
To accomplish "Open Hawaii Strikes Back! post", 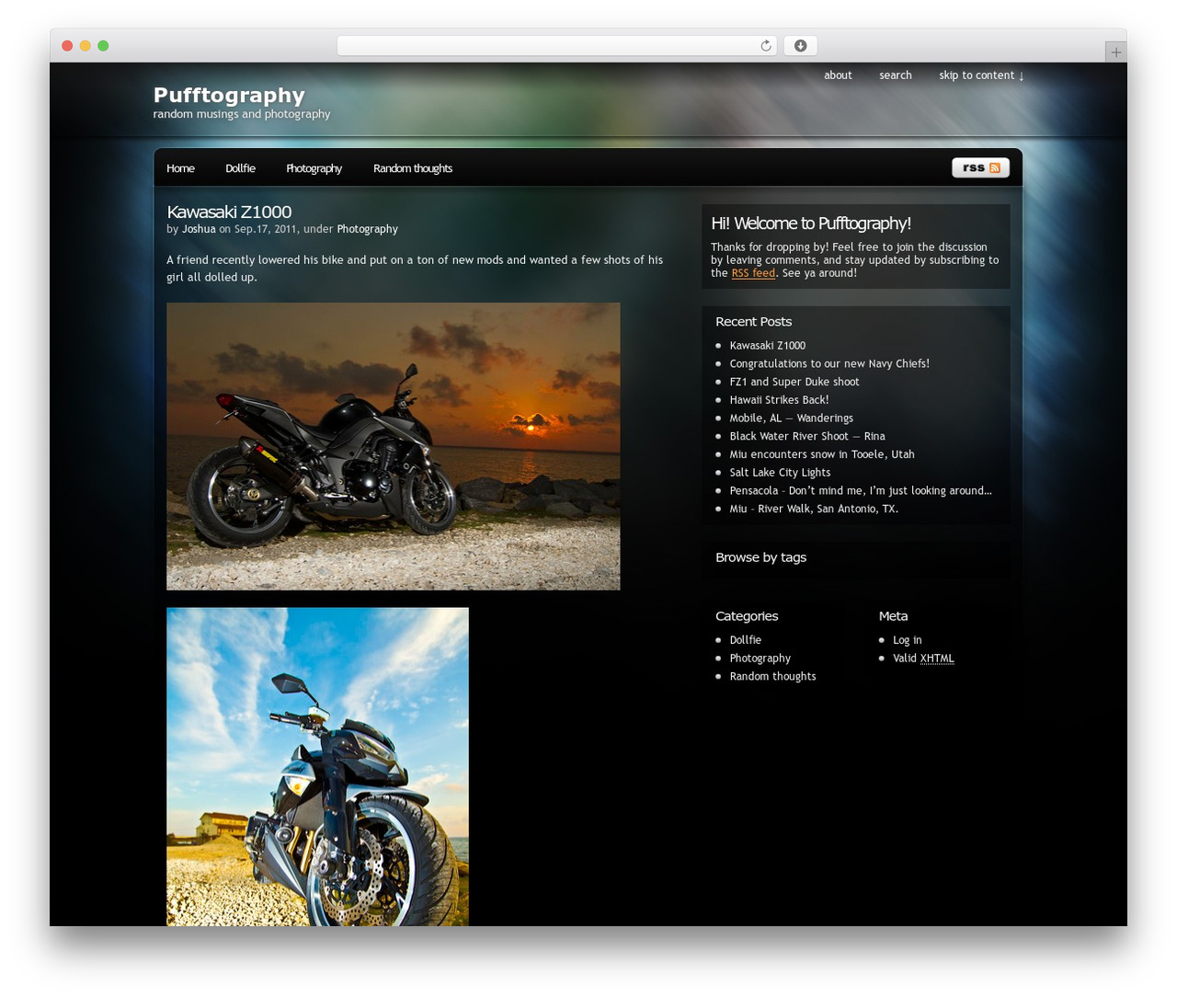I will pyautogui.click(x=779, y=400).
